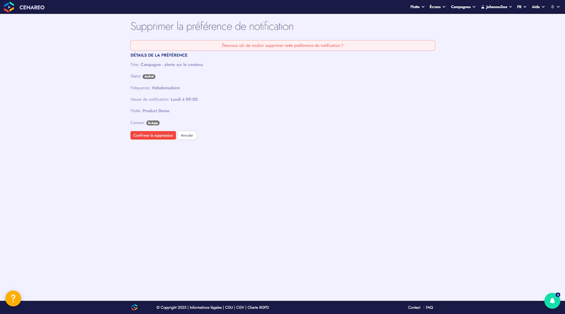
Task: Click the Annuler button
Action: (x=187, y=135)
